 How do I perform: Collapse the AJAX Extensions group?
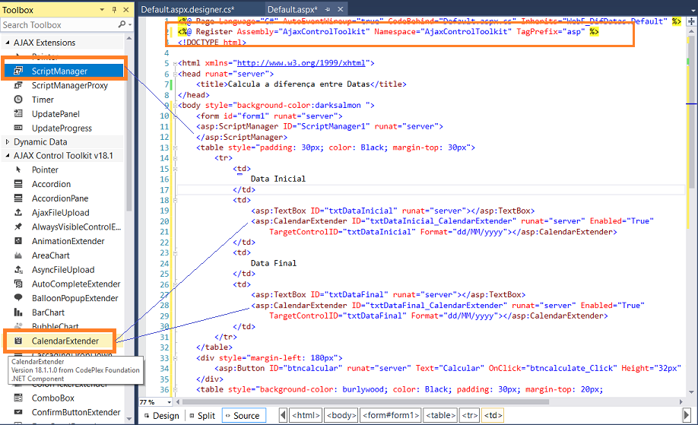point(7,43)
